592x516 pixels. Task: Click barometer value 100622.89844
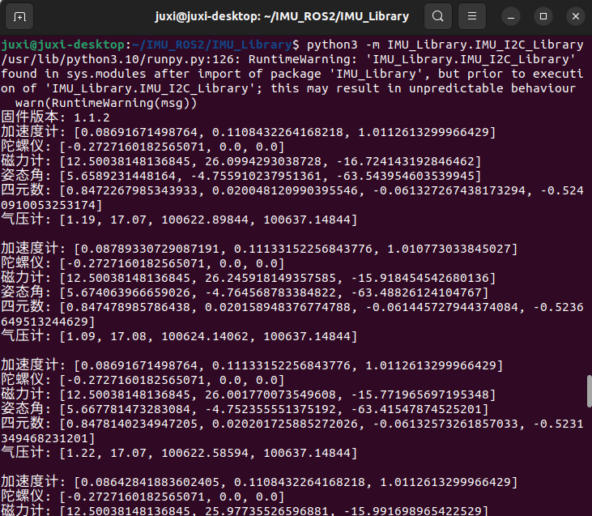(205, 220)
